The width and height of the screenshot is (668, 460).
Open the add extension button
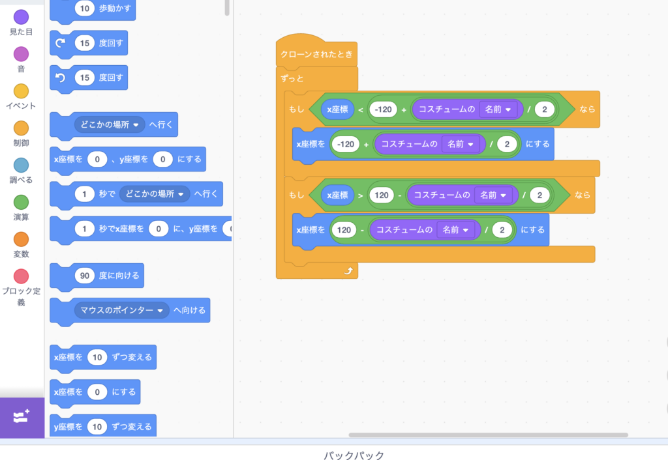pyautogui.click(x=22, y=417)
